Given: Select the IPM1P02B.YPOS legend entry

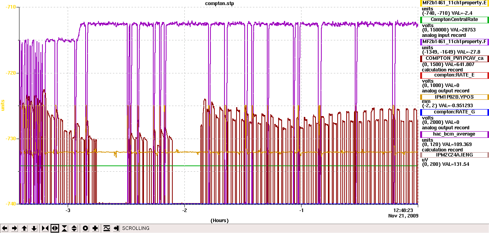Looking at the screenshot, I should pos(454,97).
